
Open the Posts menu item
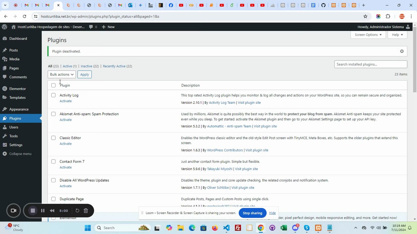[13, 50]
